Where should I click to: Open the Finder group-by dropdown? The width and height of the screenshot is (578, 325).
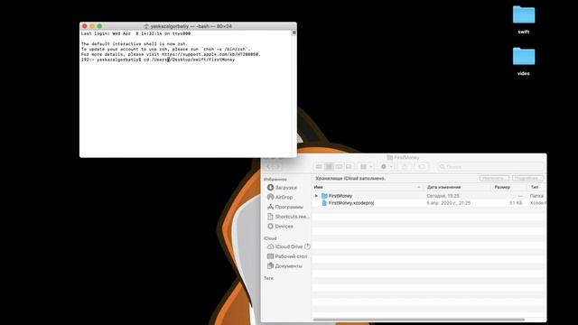coord(367,167)
